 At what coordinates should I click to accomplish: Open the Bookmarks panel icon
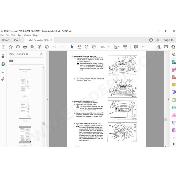[3, 71]
